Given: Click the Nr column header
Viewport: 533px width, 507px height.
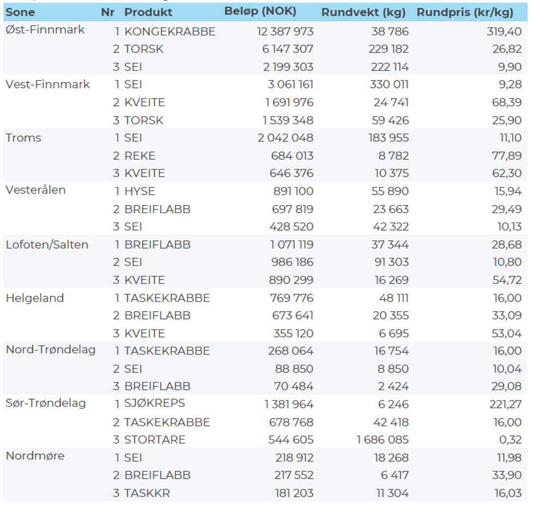Looking at the screenshot, I should (108, 12).
